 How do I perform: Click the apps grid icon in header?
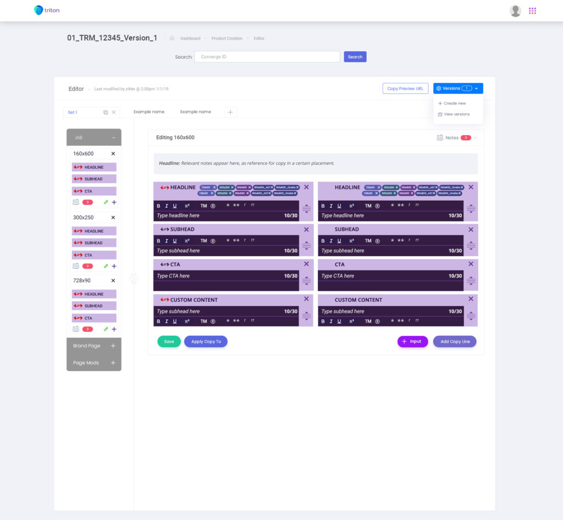(532, 10)
